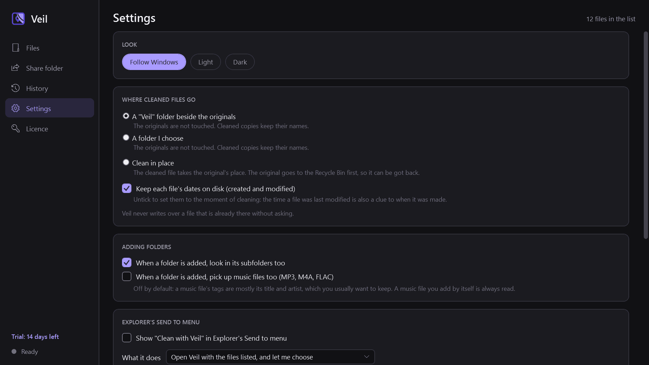Open the Licence page label

[37, 129]
